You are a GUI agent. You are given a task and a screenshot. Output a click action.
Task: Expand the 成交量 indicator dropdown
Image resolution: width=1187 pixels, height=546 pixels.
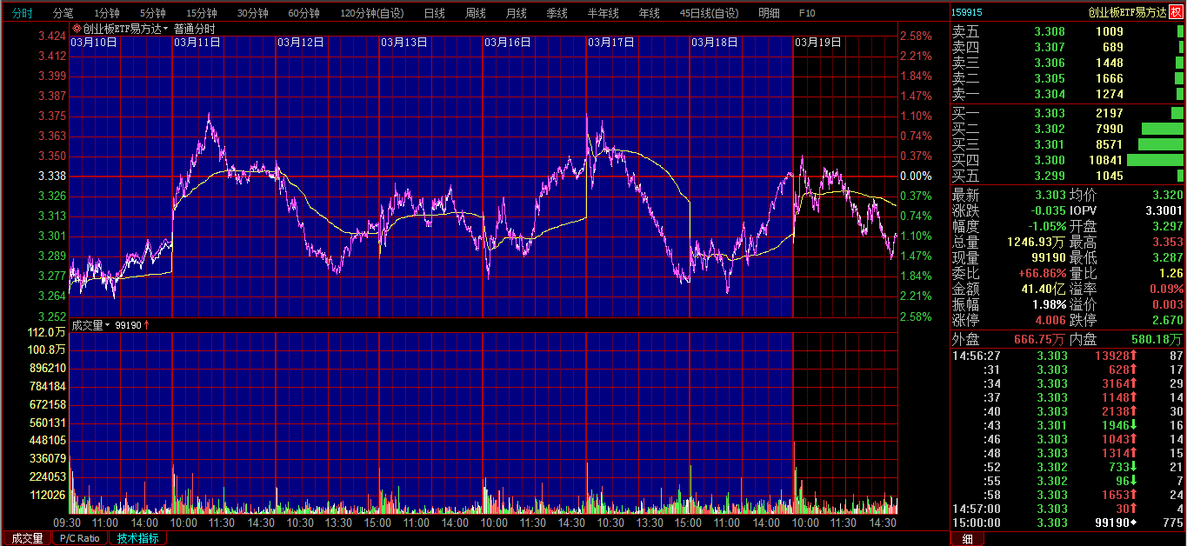(x=108, y=325)
